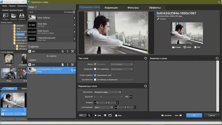Image resolution: width=222 pixels, height=125 pixels.
Task: Switch to Коррекция tab
Action: pos(111,8)
